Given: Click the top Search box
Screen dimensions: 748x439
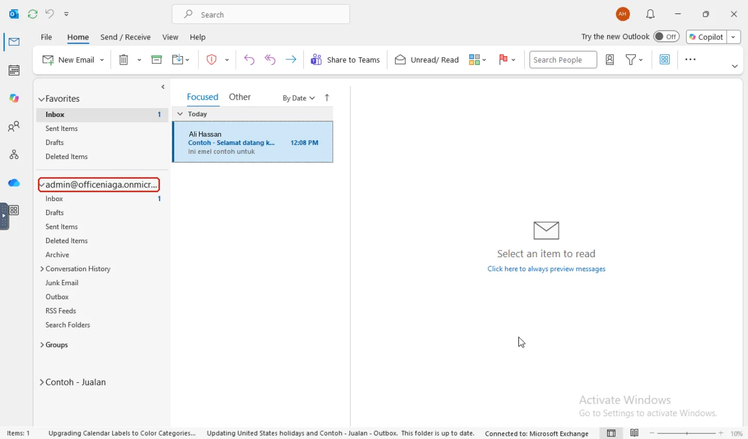Looking at the screenshot, I should [x=261, y=15].
